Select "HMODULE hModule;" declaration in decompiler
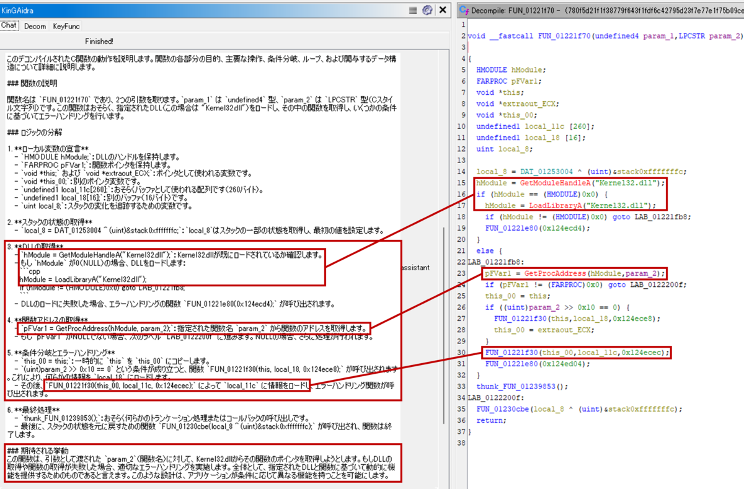Image resolution: width=744 pixels, height=489 pixels. click(x=511, y=69)
